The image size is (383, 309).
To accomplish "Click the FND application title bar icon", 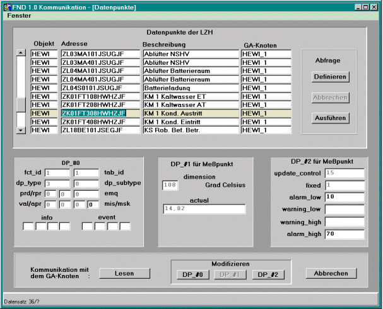I will coord(8,8).
